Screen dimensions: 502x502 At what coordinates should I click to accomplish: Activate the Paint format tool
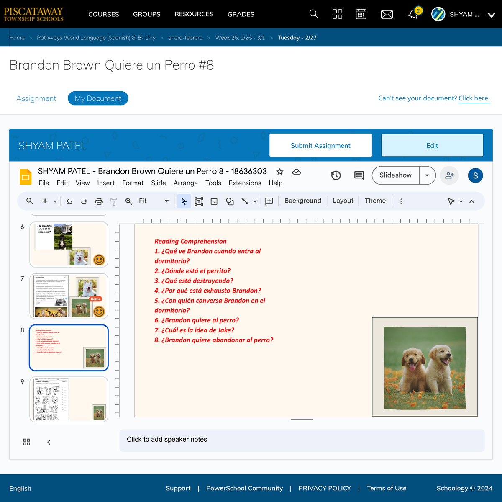(113, 201)
